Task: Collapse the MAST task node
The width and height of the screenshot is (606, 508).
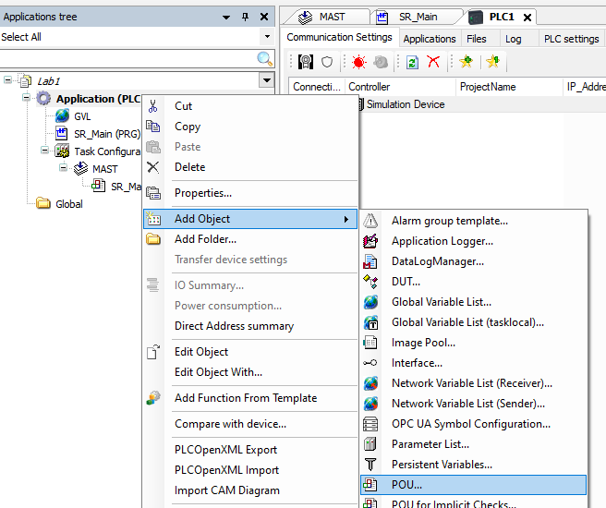Action: 64,168
